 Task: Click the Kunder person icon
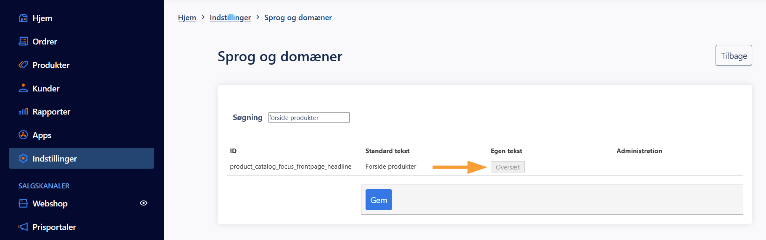coord(23,88)
